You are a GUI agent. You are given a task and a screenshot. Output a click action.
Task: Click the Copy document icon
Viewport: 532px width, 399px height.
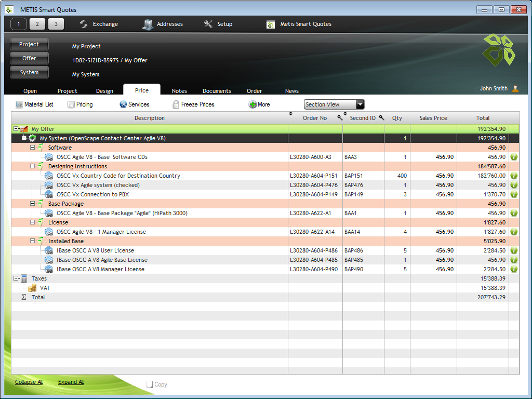[150, 384]
